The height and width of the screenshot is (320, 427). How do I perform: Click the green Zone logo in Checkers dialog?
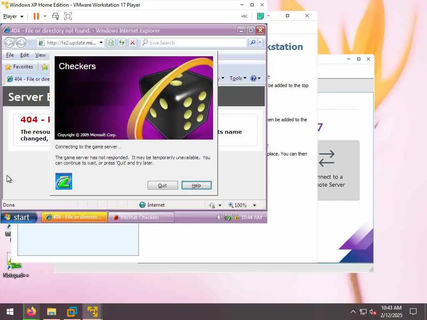64,181
